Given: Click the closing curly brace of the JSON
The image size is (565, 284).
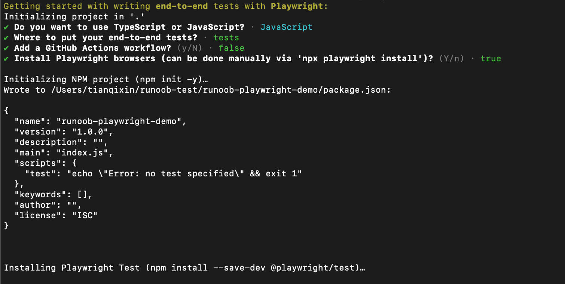Looking at the screenshot, I should [6, 226].
